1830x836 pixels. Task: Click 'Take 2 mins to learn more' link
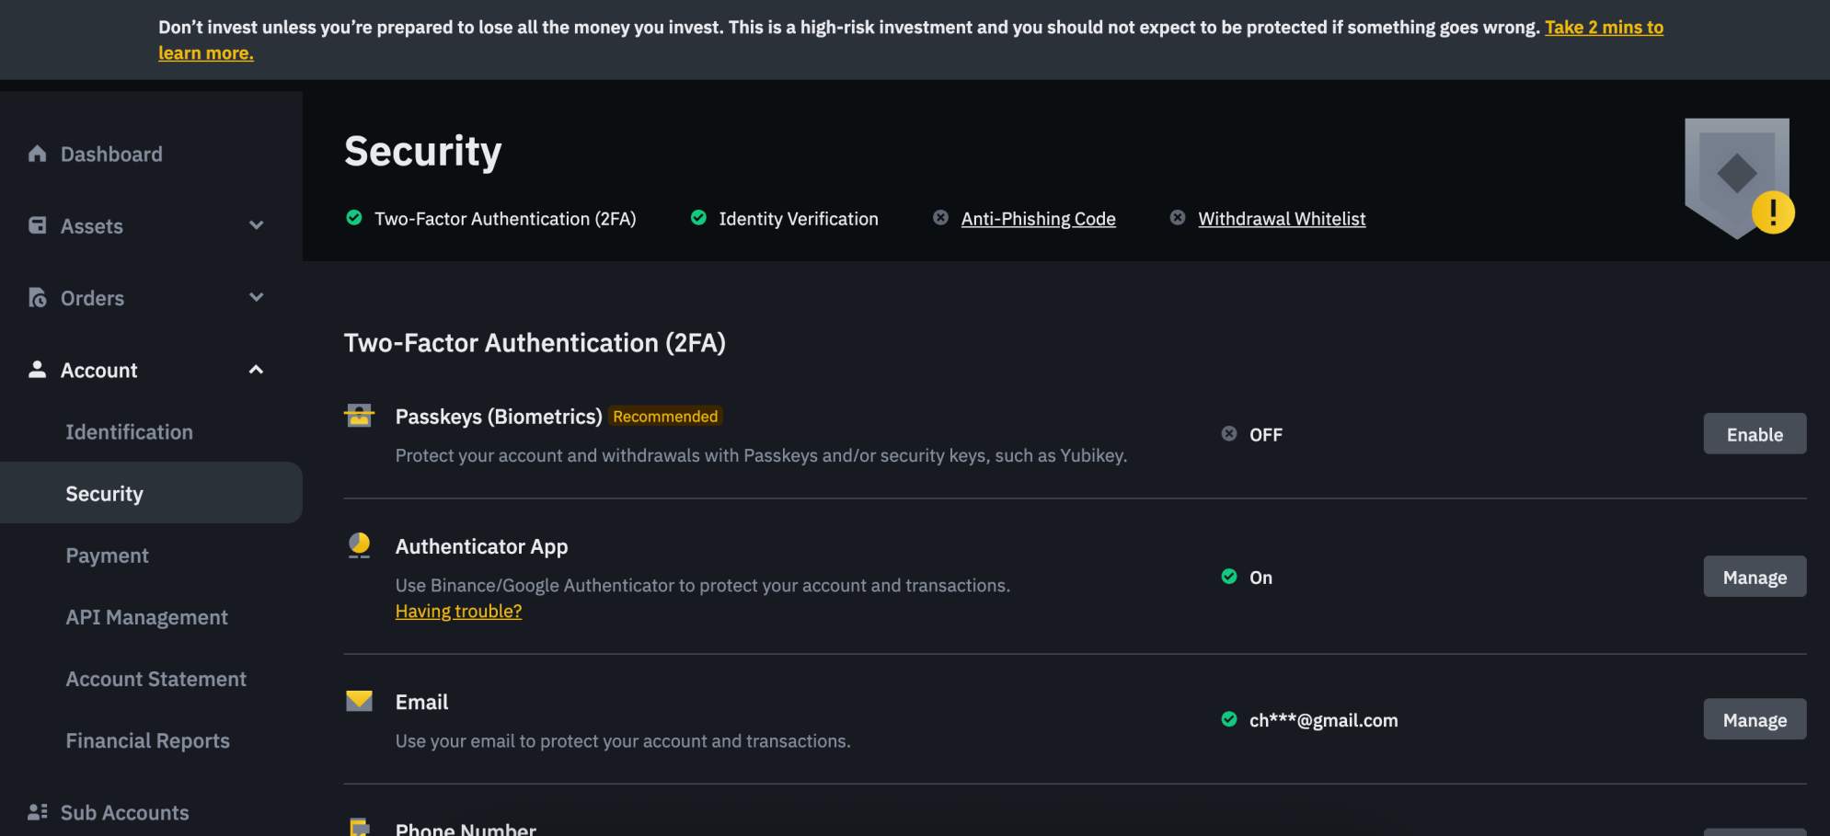(1604, 28)
